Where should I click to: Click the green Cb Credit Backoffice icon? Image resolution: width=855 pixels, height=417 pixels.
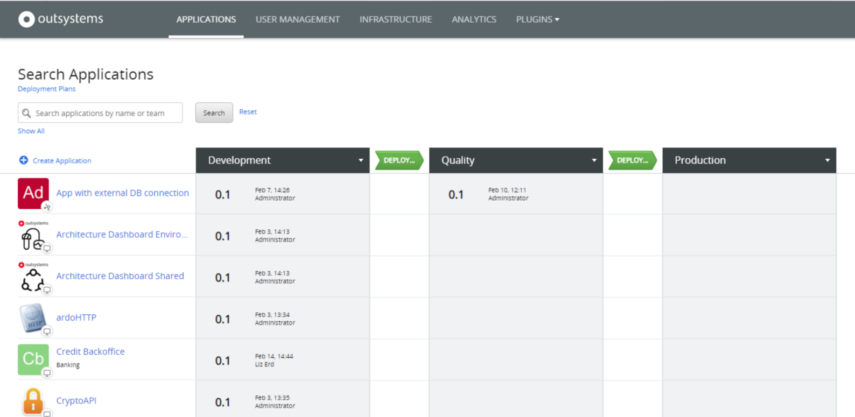[x=33, y=359]
